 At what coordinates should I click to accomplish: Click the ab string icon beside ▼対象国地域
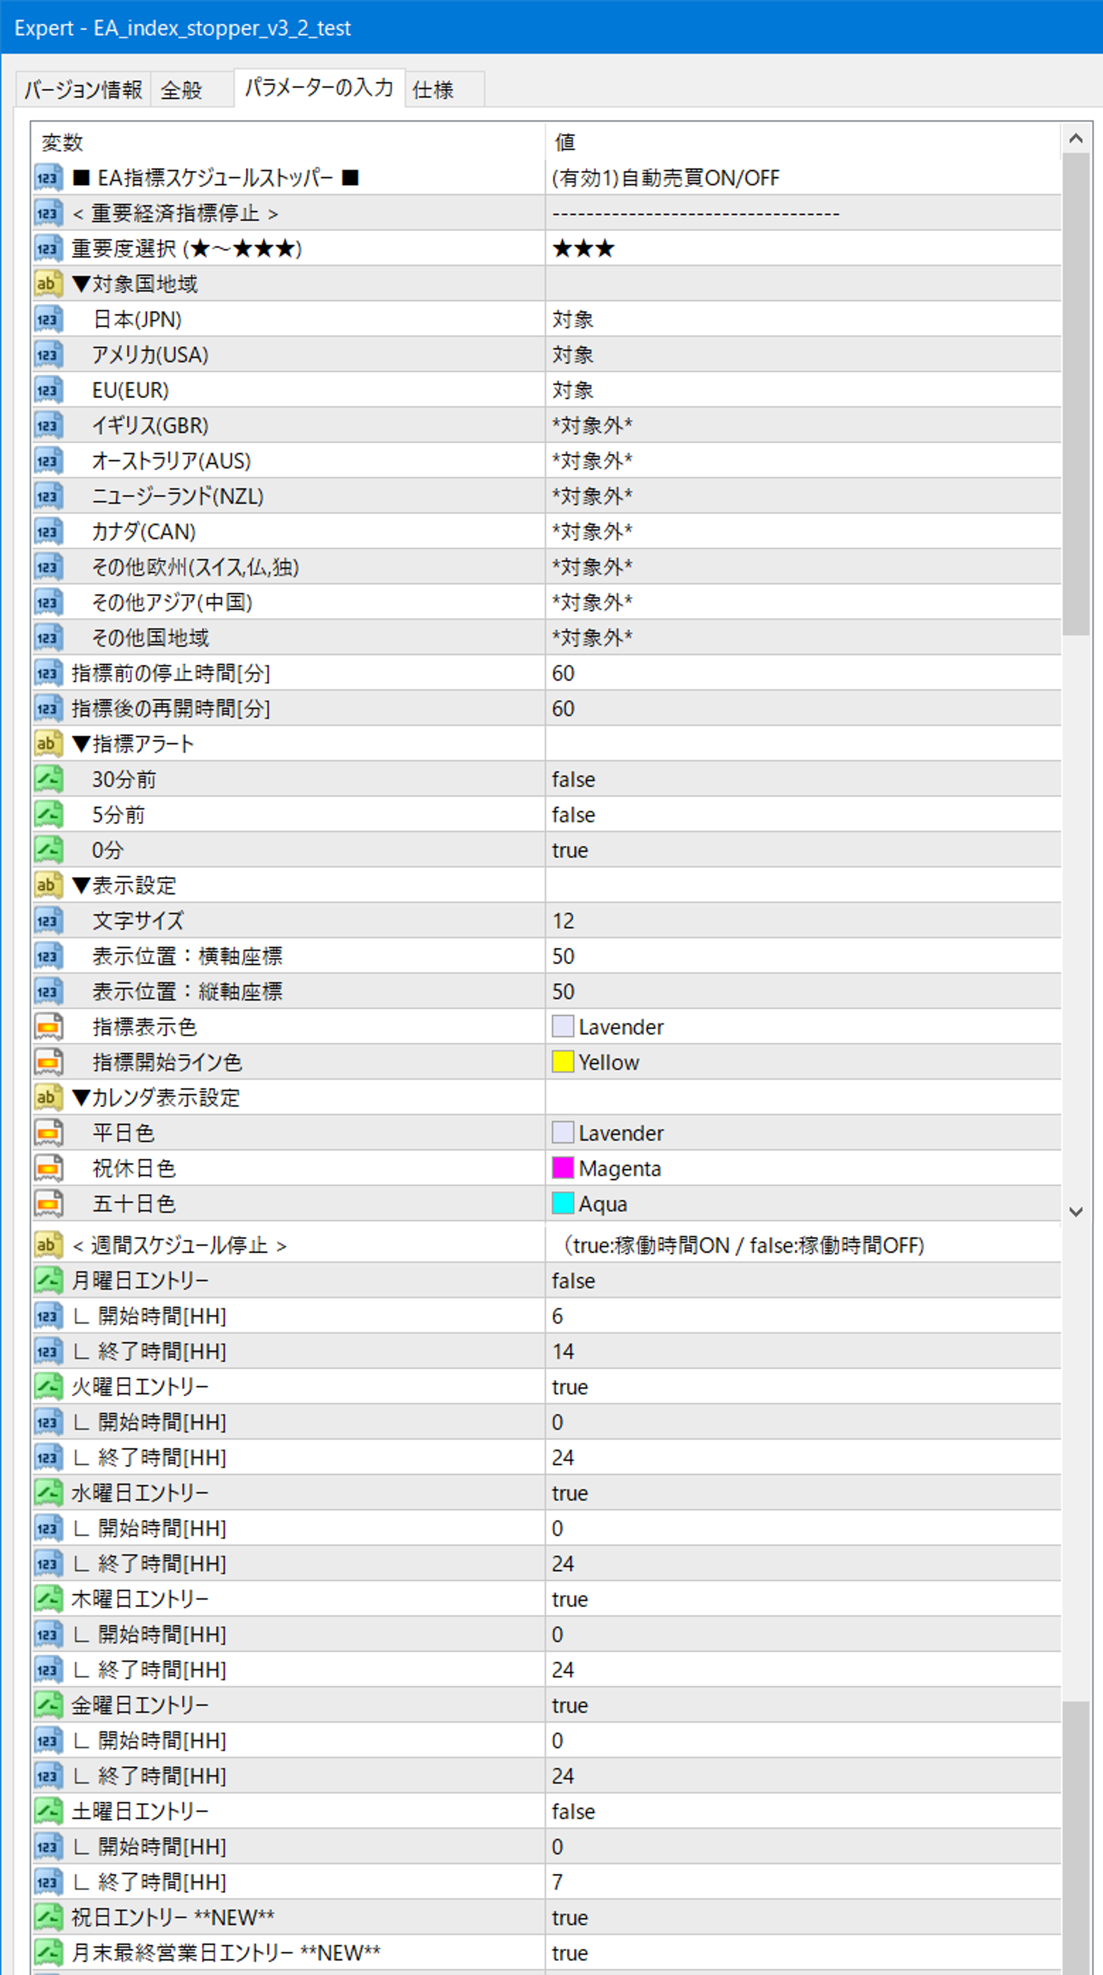pos(47,284)
